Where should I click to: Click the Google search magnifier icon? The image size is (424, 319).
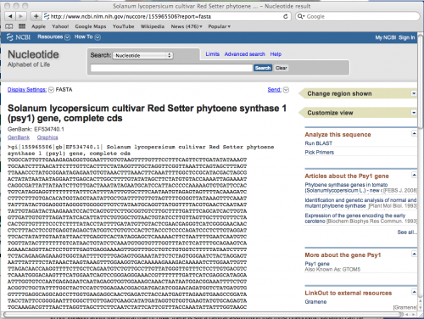point(301,16)
